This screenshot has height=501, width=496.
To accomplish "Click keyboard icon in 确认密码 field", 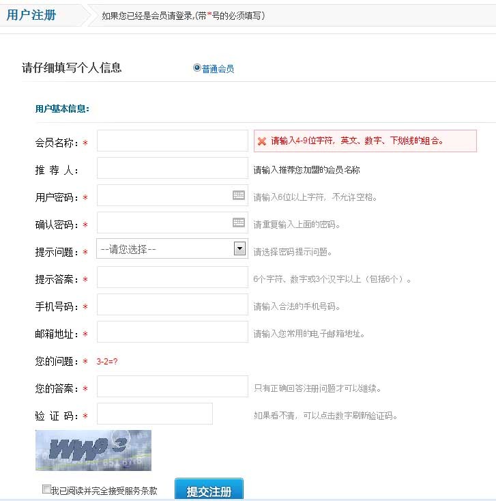I will tap(239, 223).
